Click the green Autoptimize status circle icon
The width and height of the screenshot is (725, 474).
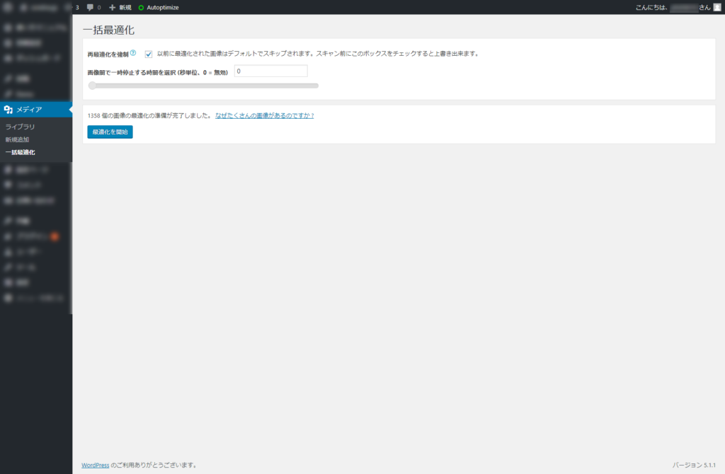tap(141, 7)
